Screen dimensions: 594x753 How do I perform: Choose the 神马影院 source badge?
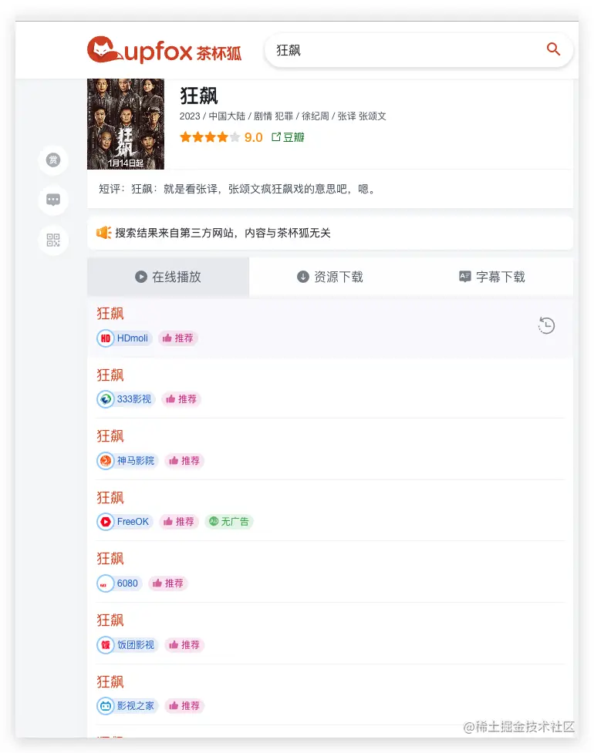coord(128,461)
